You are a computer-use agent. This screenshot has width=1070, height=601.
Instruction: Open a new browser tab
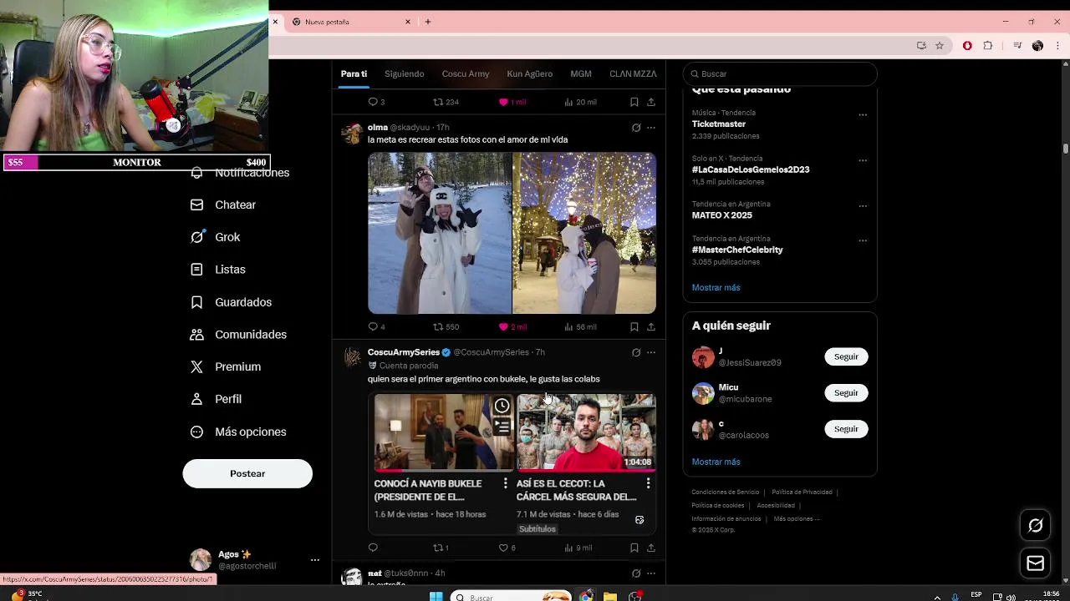coord(428,22)
